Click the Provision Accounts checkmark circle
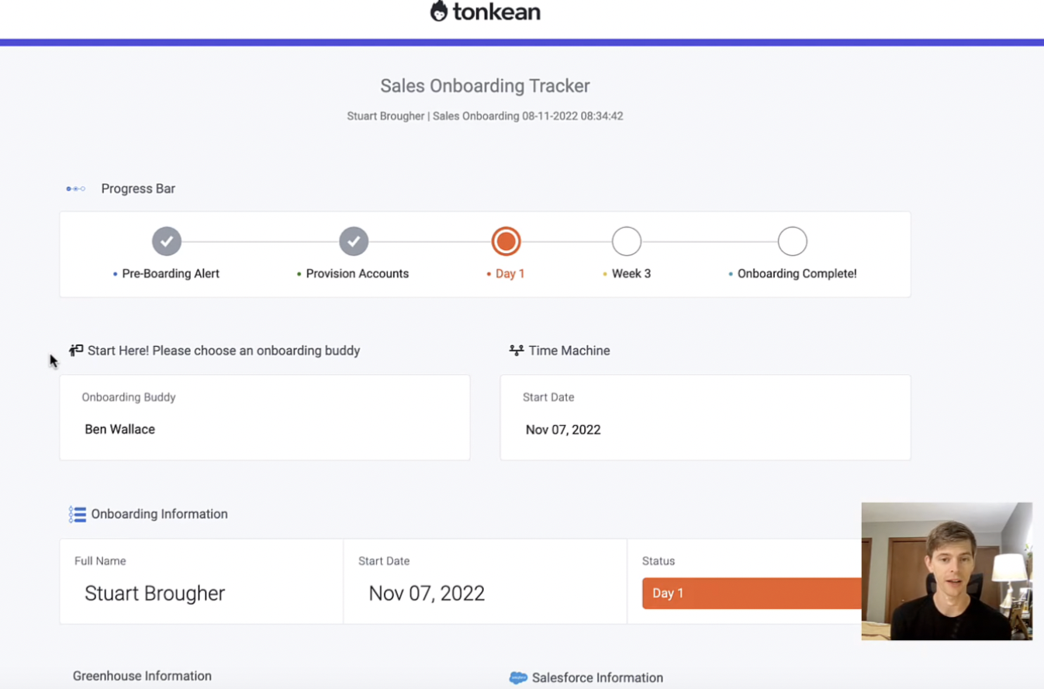This screenshot has height=689, width=1044. (x=354, y=241)
